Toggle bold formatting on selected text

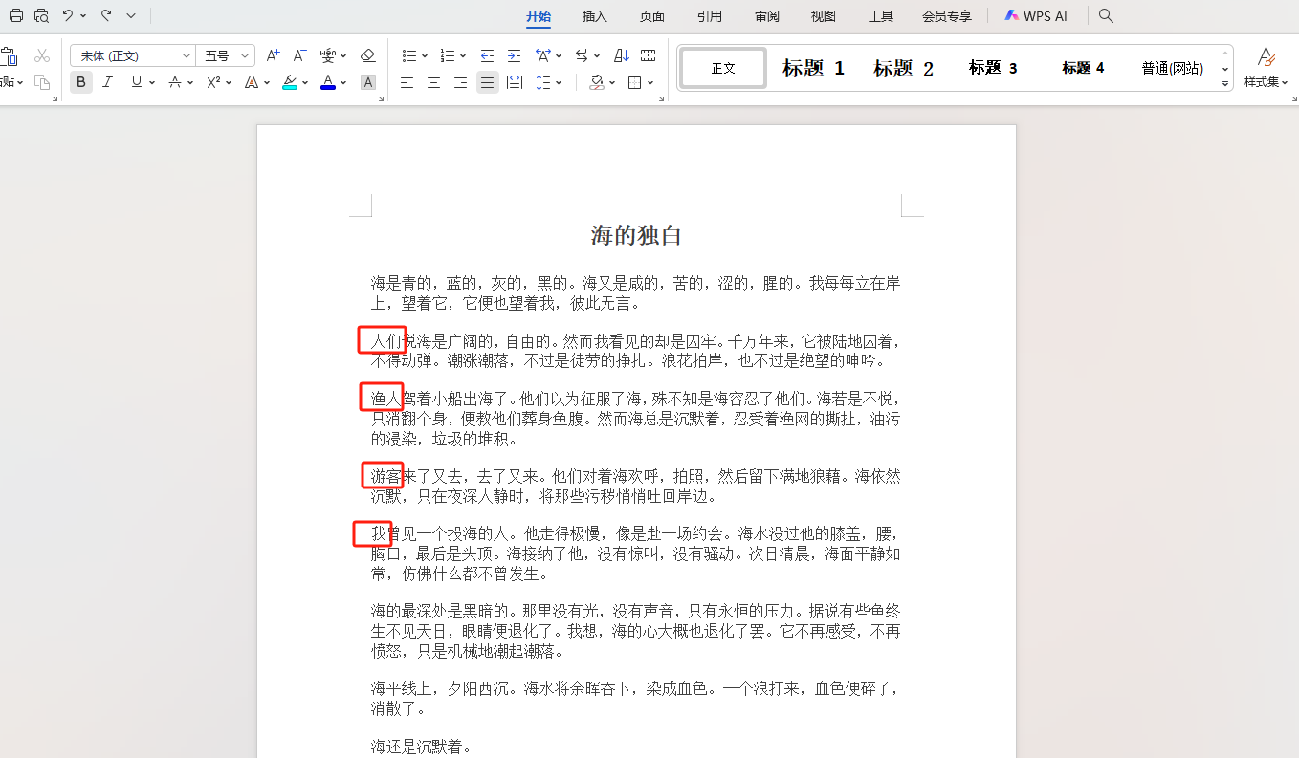click(80, 82)
